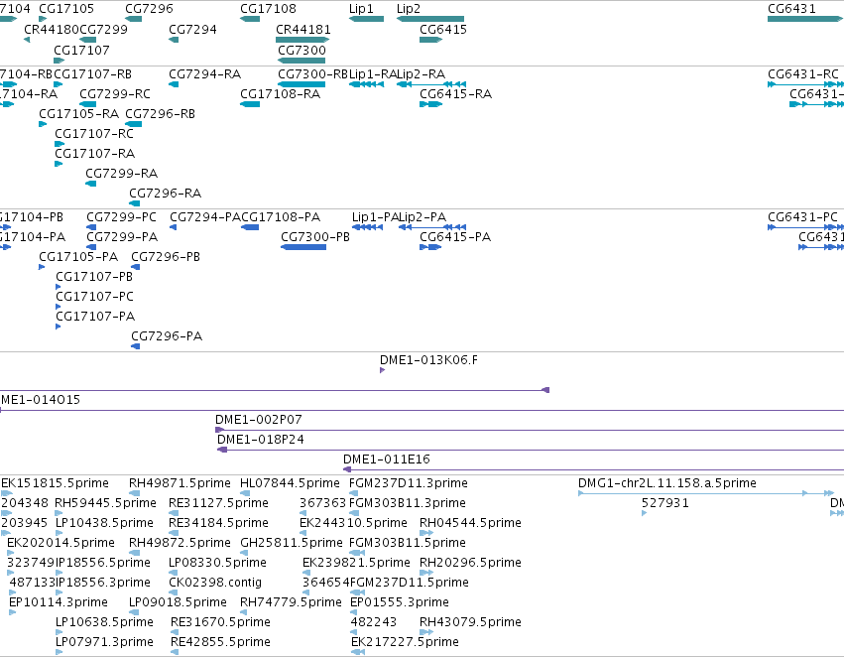Open transcript CG7296-RA
844x657 pixels.
(166, 193)
